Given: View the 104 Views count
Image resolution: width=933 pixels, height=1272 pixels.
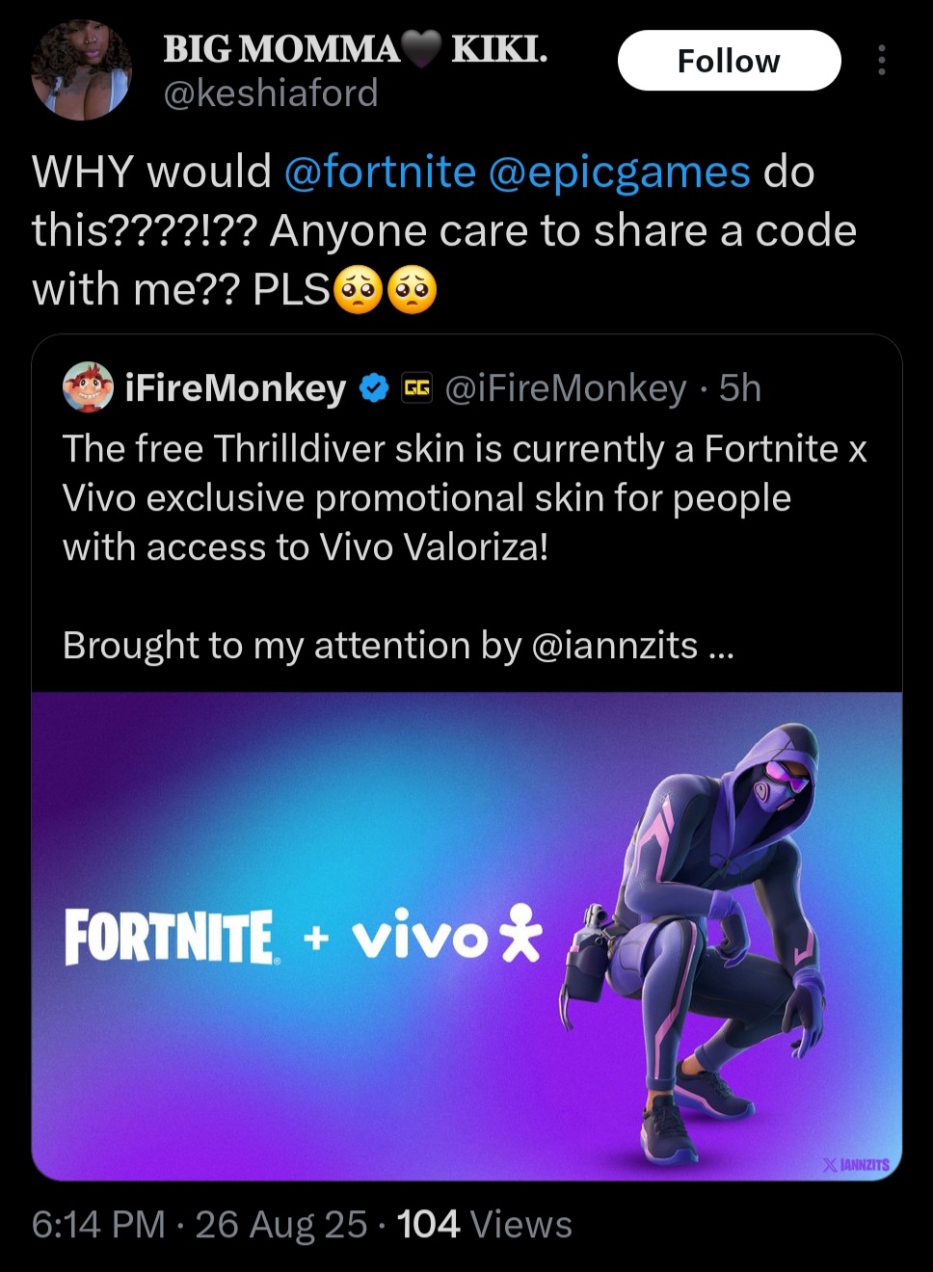Looking at the screenshot, I should click(x=484, y=1225).
